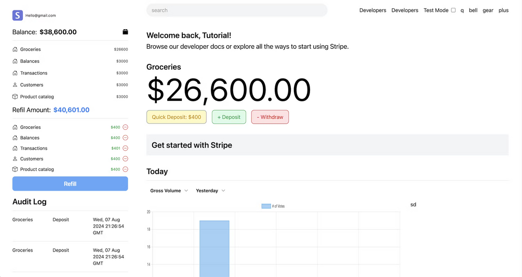Screen dimensions: 522x277
Task: Click the house icon beside Balances $3000
Action: coord(15,61)
